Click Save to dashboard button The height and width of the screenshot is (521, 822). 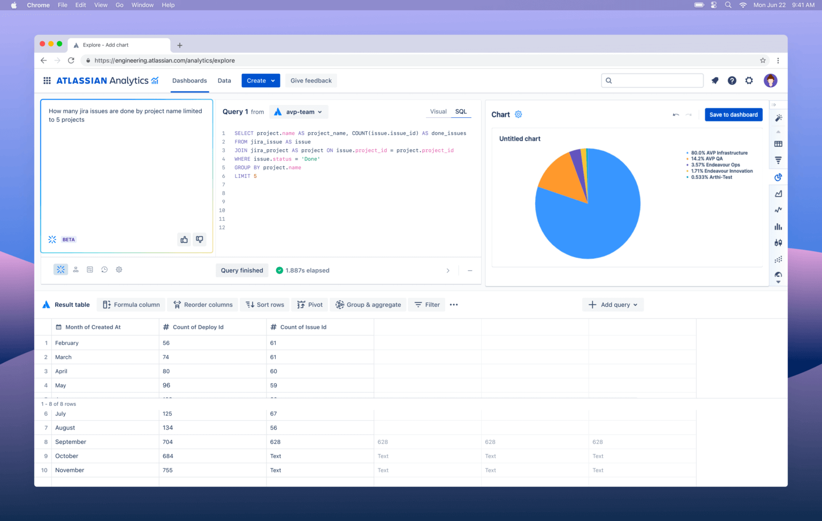point(733,115)
